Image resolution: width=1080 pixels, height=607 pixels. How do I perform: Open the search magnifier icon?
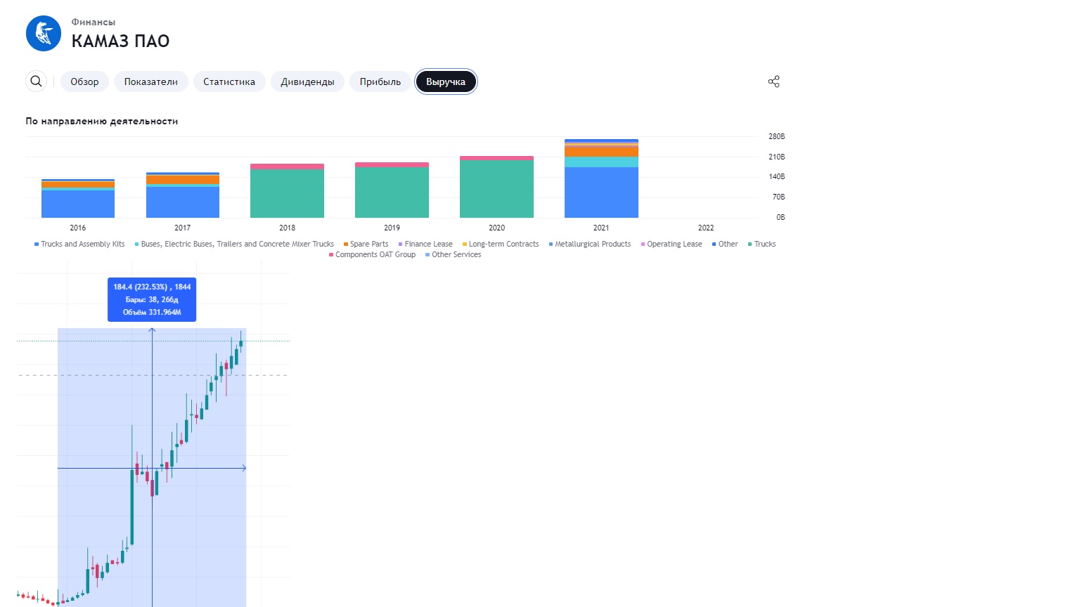(x=37, y=81)
